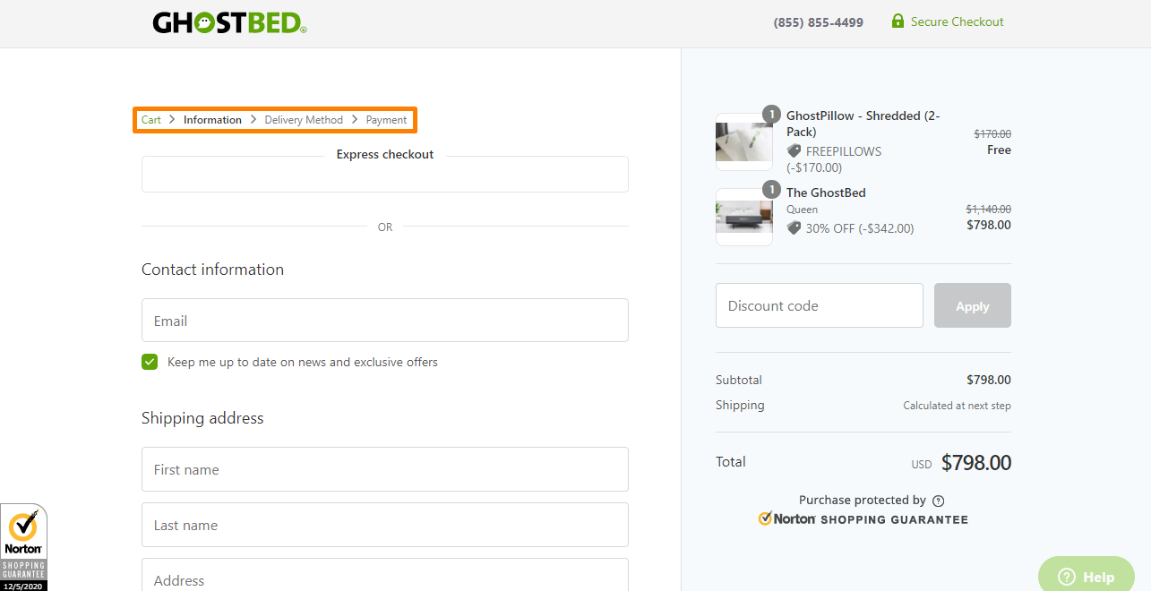
Task: Click the FREEPILLOWS discount tag icon
Action: pos(794,151)
